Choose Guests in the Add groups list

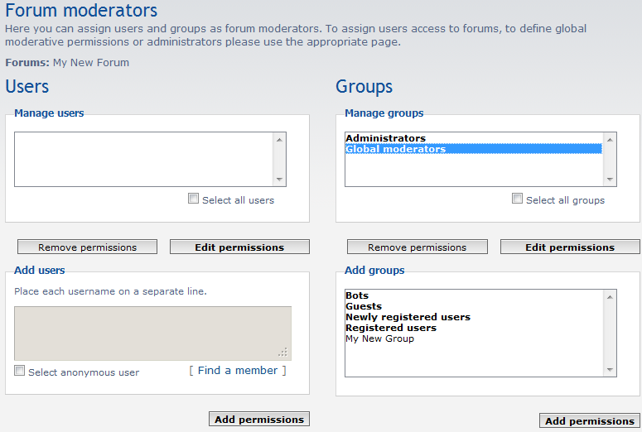click(x=364, y=306)
